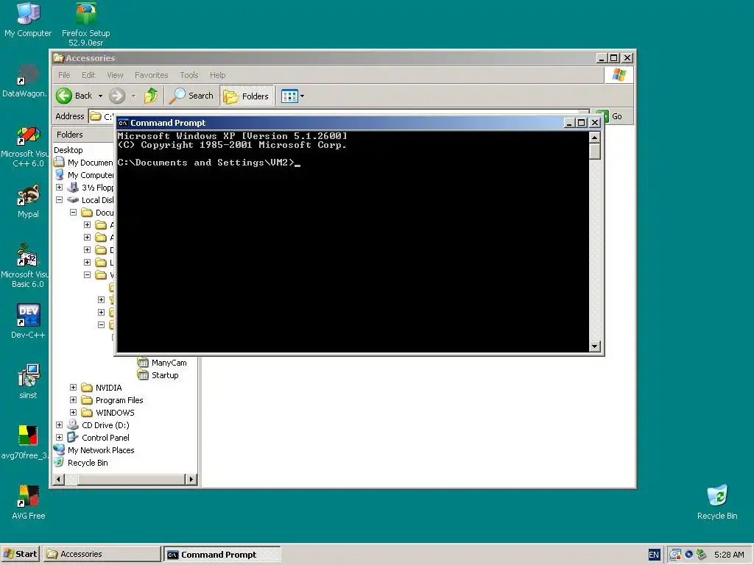This screenshot has height=565, width=754.
Task: Open Edit menu in Accessories window
Action: tap(88, 75)
